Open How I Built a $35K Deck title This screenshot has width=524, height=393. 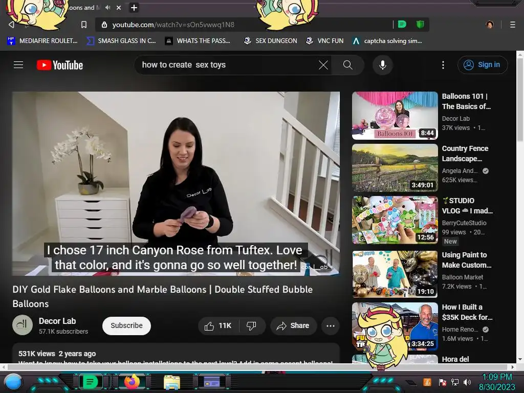tap(467, 312)
